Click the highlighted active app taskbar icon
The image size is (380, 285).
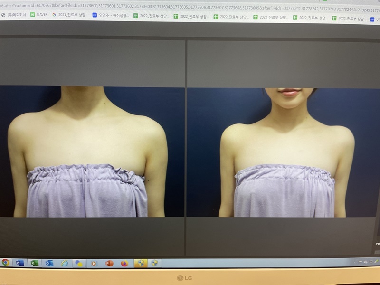point(141,263)
